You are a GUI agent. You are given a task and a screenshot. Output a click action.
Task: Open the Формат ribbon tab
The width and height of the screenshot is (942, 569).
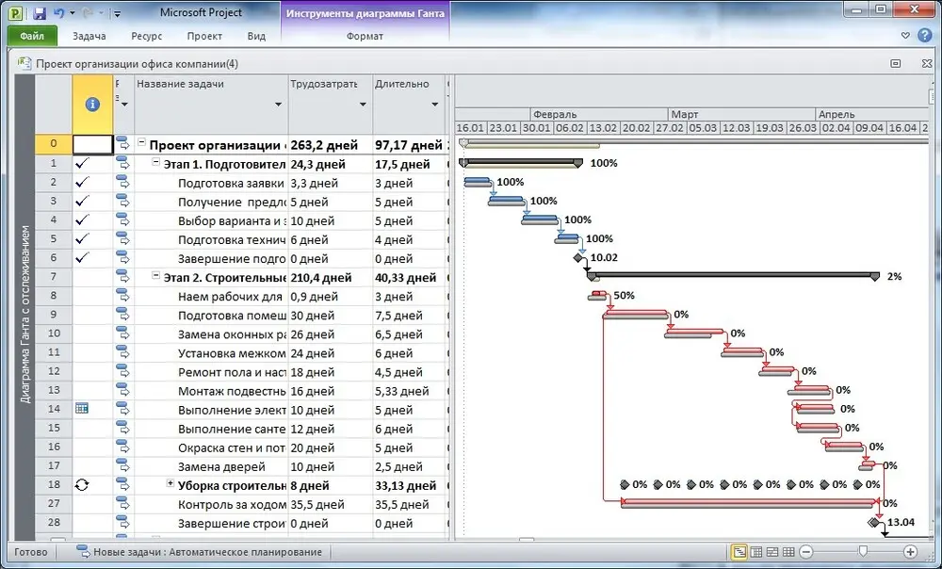tap(365, 36)
